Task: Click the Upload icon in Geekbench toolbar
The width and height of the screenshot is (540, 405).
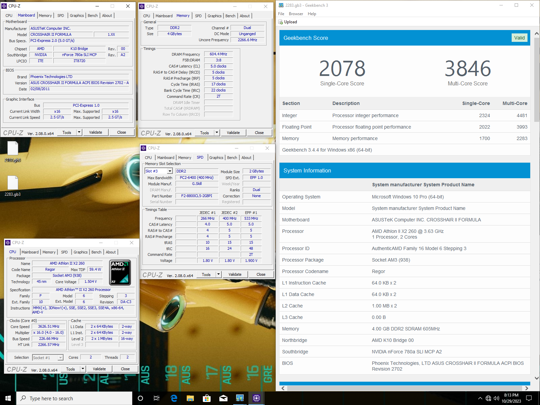Action: tap(280, 22)
